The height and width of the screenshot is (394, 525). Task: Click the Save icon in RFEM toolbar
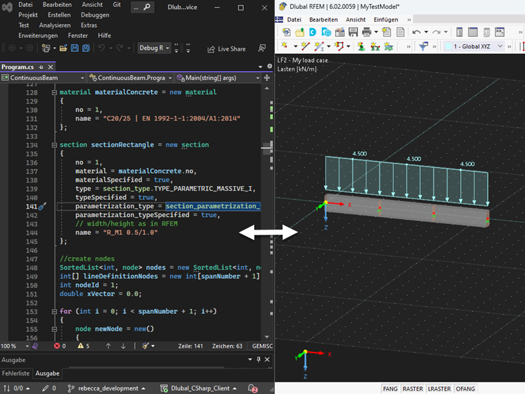tap(353, 32)
